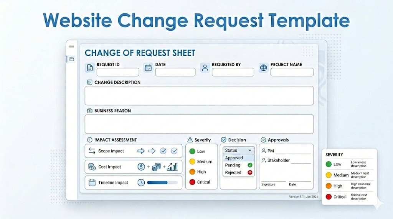
Task: Click the clock icon in Timeline Impact
Action: tap(141, 183)
